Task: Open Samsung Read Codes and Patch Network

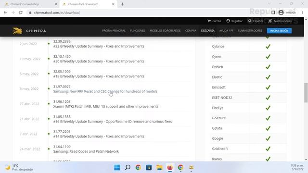Action: [86, 151]
